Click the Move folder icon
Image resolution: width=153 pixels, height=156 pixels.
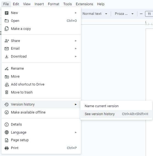click(x=7, y=76)
